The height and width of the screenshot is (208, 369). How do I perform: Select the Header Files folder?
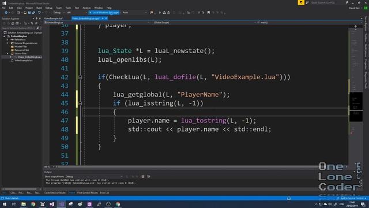(x=21, y=47)
